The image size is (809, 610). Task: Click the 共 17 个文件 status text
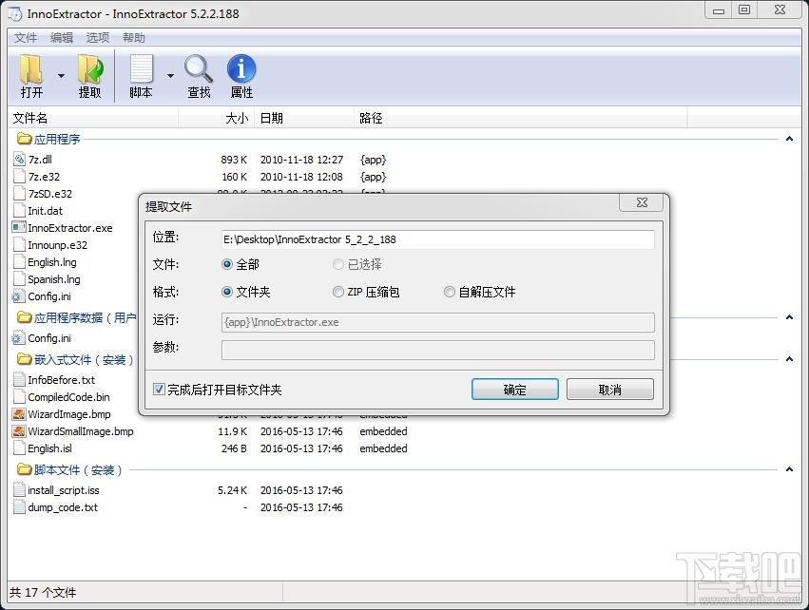[x=43, y=593]
